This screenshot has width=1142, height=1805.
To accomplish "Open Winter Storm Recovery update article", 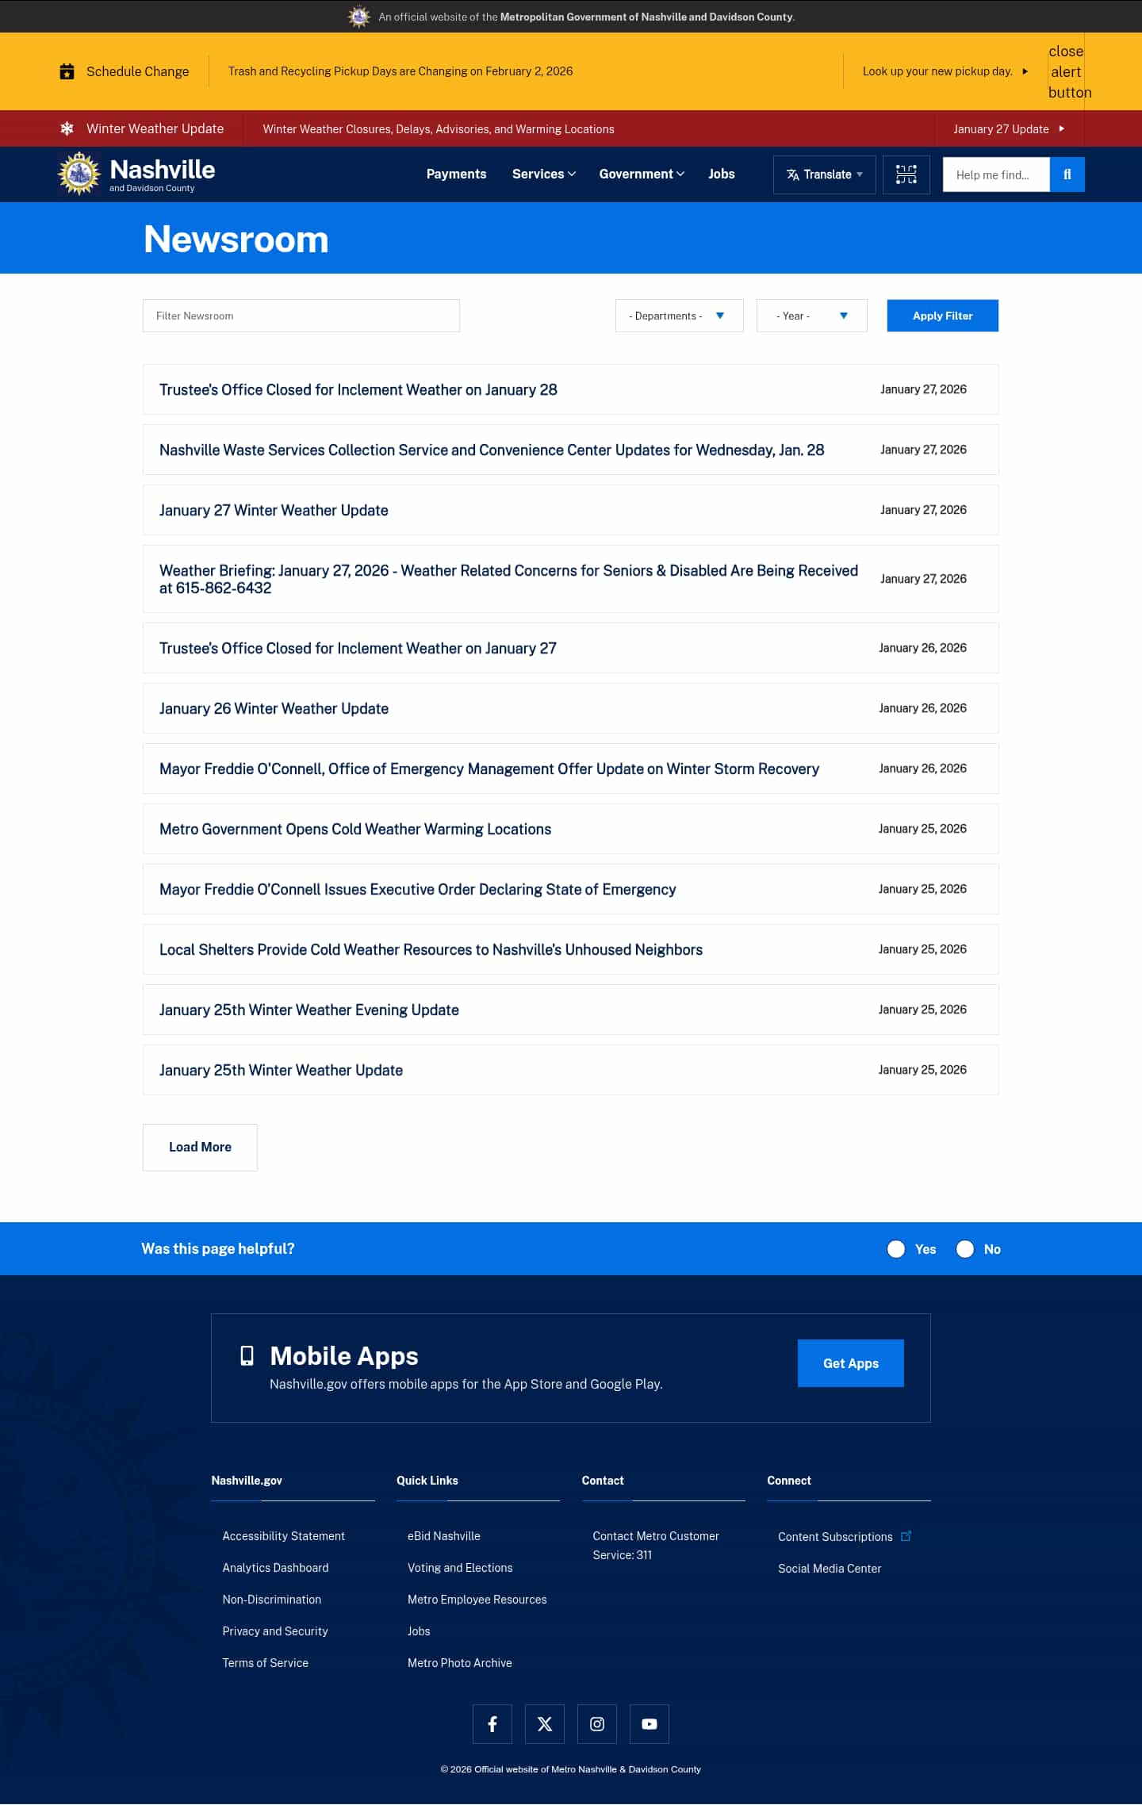I will pos(489,769).
